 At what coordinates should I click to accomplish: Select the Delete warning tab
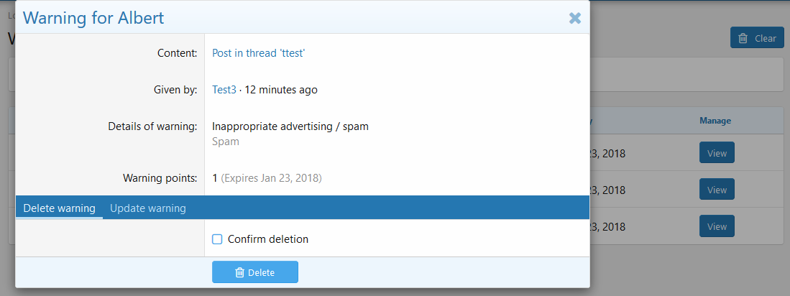pyautogui.click(x=60, y=208)
